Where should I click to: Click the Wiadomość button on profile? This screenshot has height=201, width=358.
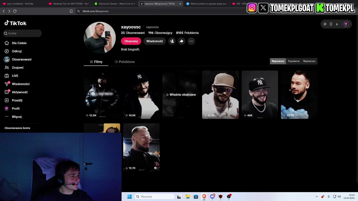click(x=155, y=41)
